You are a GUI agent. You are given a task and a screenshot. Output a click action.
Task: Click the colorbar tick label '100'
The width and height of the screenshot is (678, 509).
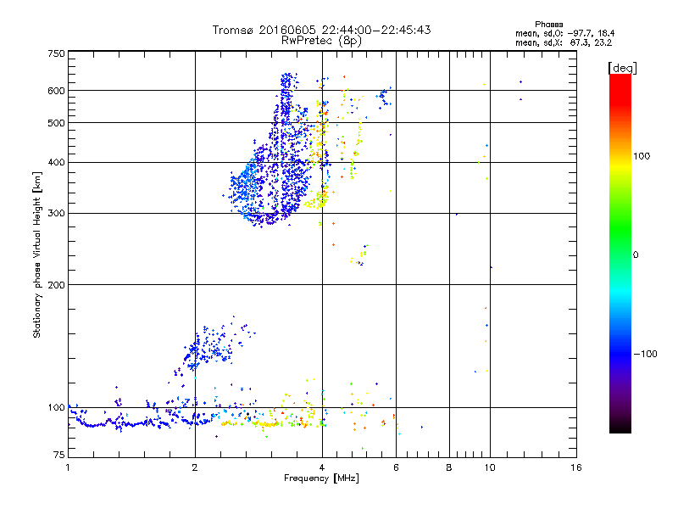[642, 156]
